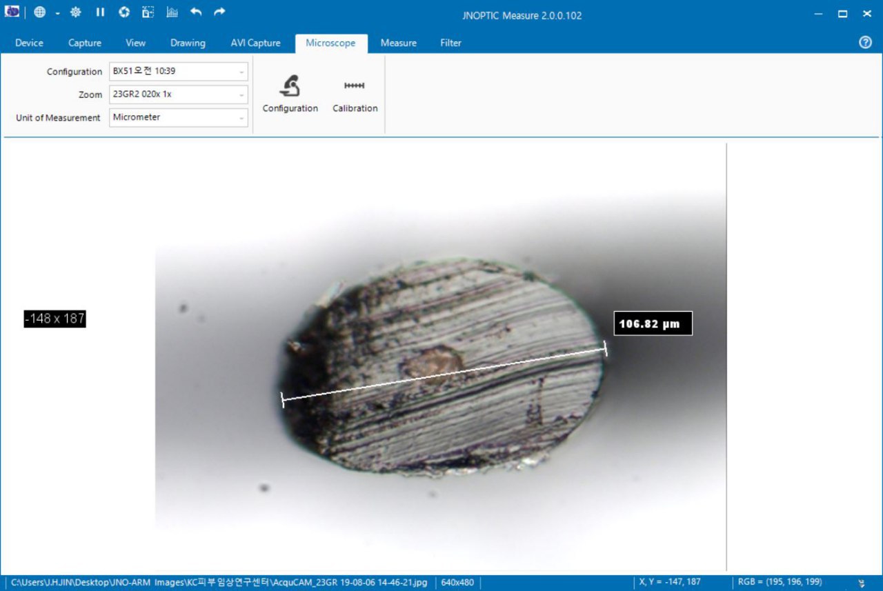
Task: Switch to the Measure tab
Action: [398, 43]
